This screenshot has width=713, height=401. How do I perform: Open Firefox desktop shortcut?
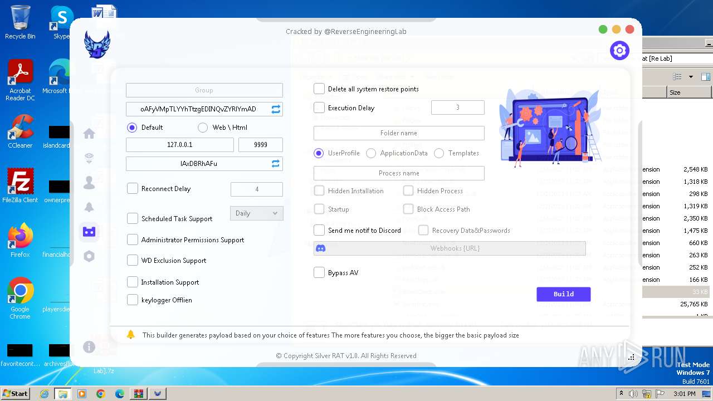pyautogui.click(x=20, y=241)
